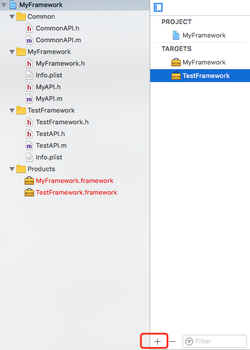
Task: Select the MyFramework.framework product name
Action: (x=75, y=181)
